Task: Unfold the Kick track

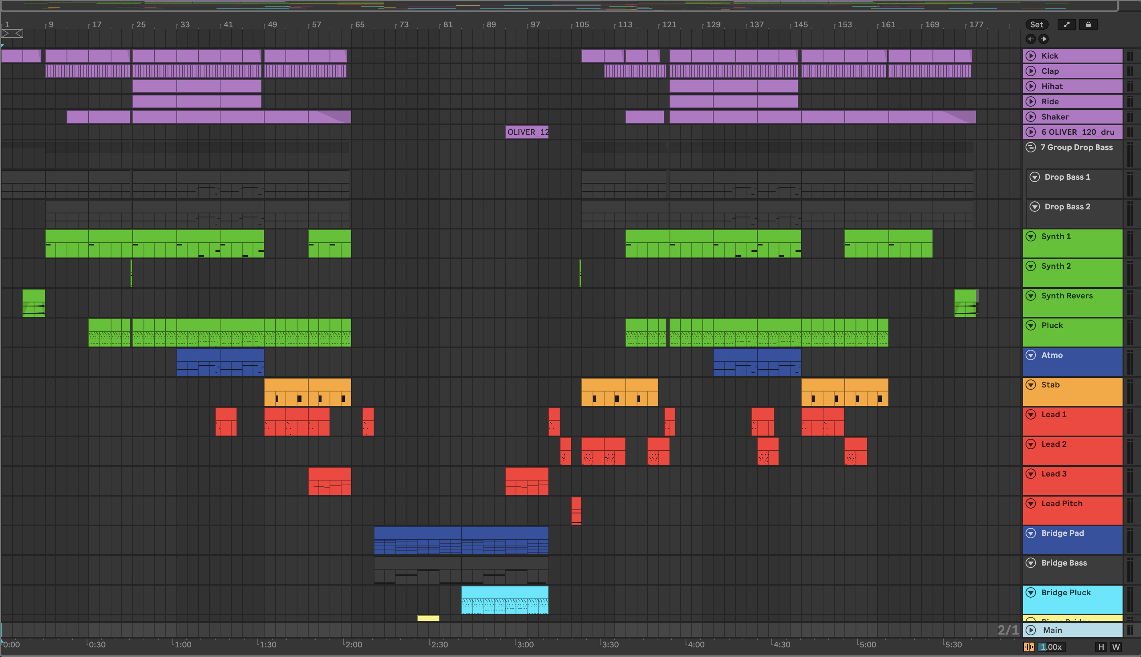Action: [1031, 56]
